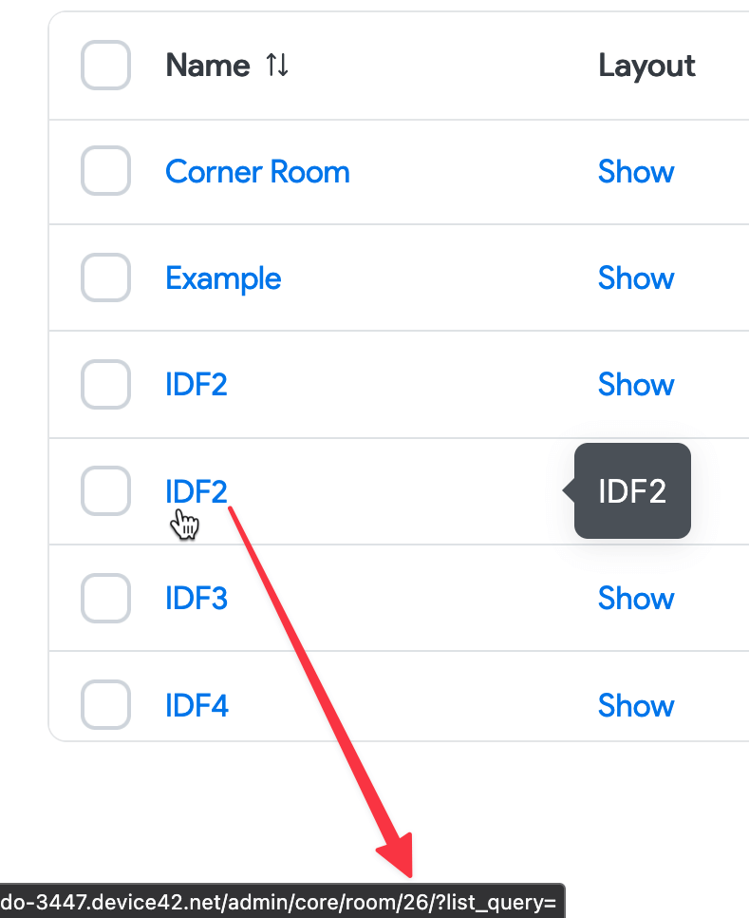749x918 pixels.
Task: Open the Example room record
Action: pyautogui.click(x=223, y=278)
